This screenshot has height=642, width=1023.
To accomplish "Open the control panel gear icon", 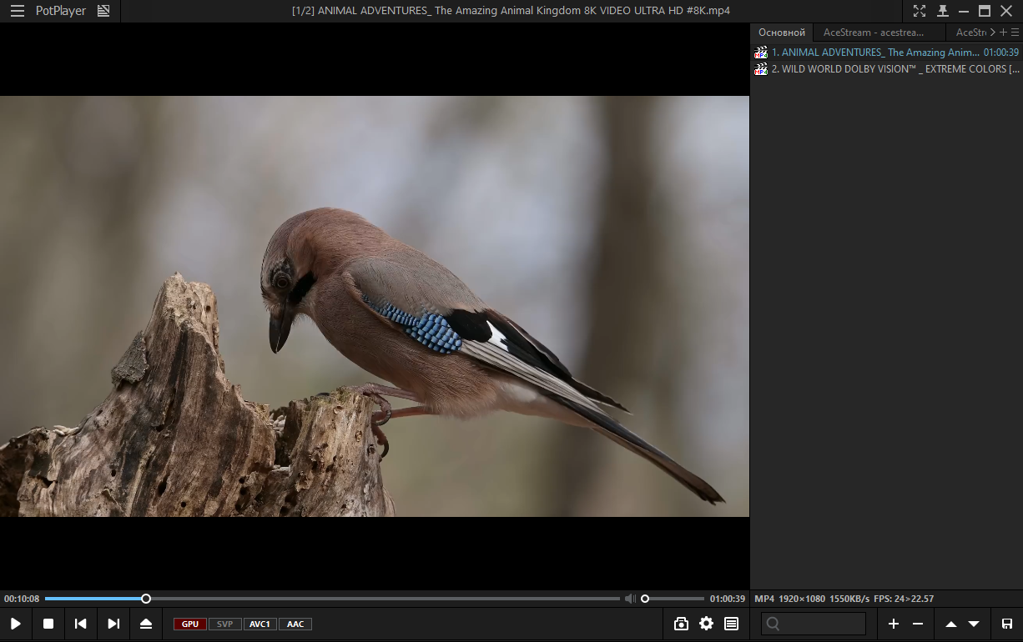I will (706, 624).
